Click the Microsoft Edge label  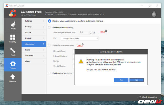(59, 51)
